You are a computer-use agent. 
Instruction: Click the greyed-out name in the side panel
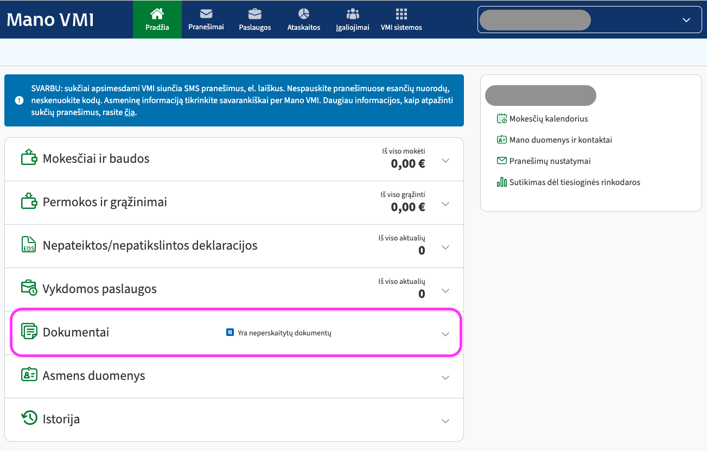coord(540,95)
